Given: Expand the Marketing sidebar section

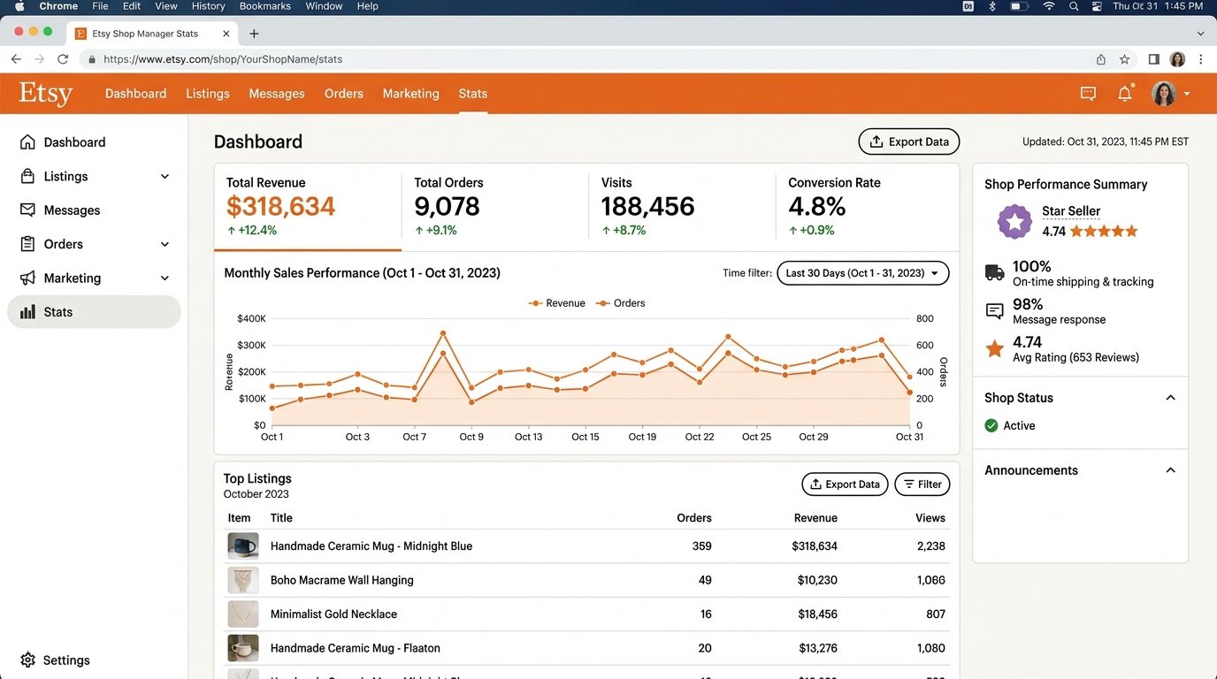Looking at the screenshot, I should (165, 278).
